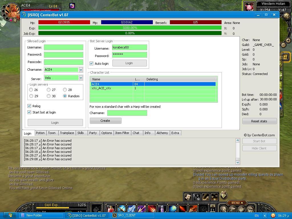Click the dark red Berserk bar
The height and width of the screenshot is (219, 292).
(x=196, y=22)
